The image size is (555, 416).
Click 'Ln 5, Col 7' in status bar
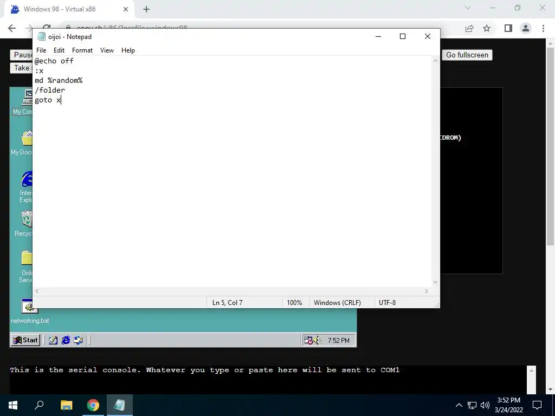pos(227,302)
